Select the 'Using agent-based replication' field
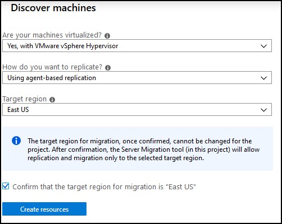282x224 pixels. tap(137, 78)
